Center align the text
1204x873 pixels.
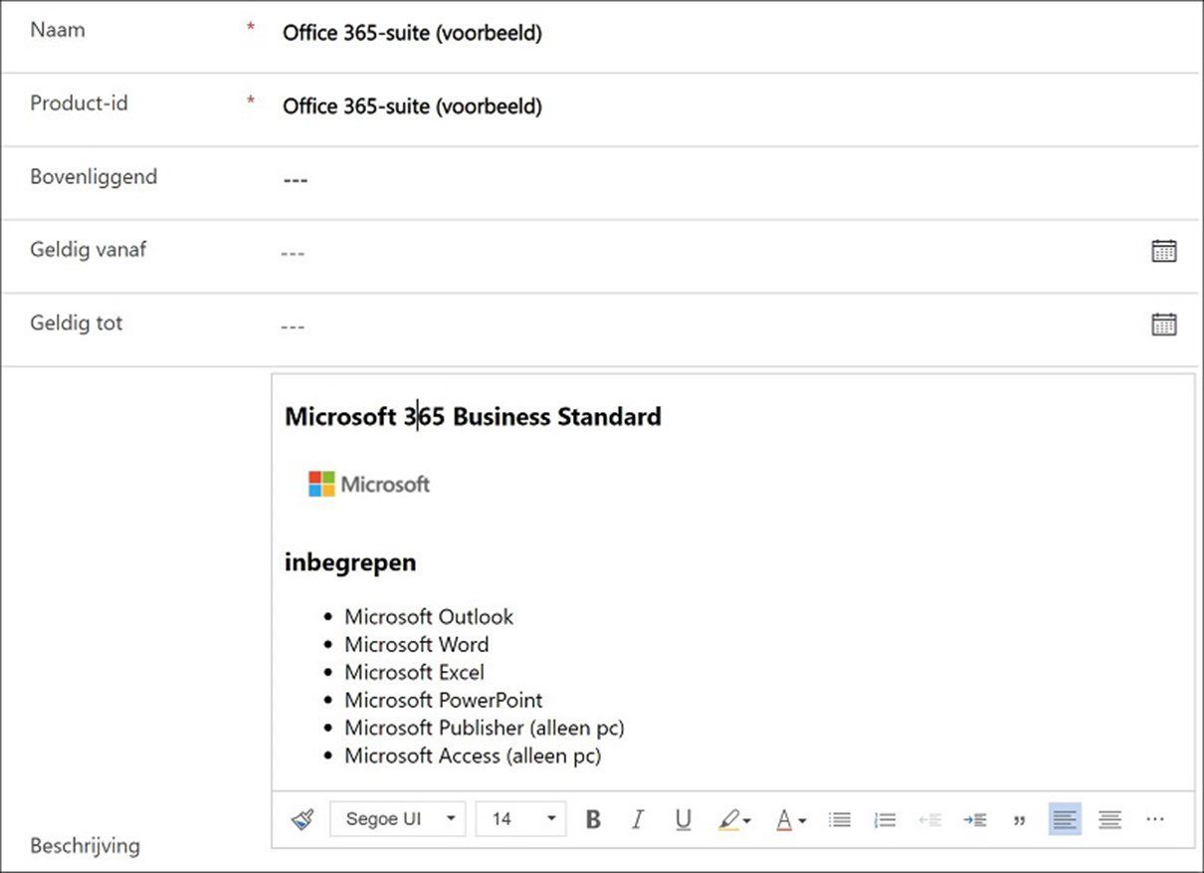coord(1109,819)
